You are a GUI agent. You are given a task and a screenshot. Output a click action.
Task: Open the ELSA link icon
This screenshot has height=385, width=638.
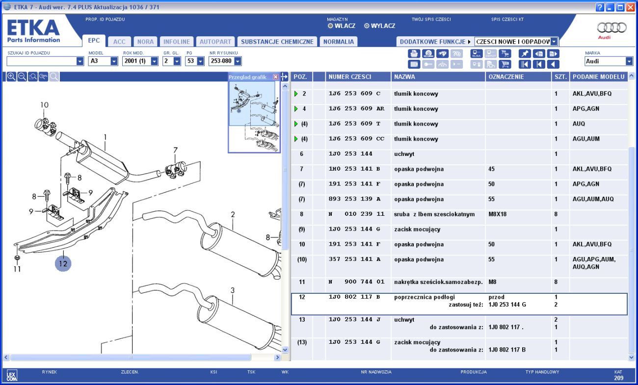pos(477,53)
